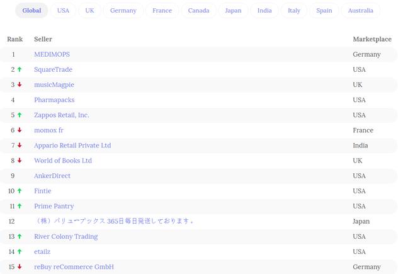Click the AnkerDirect seller link

(x=52, y=176)
